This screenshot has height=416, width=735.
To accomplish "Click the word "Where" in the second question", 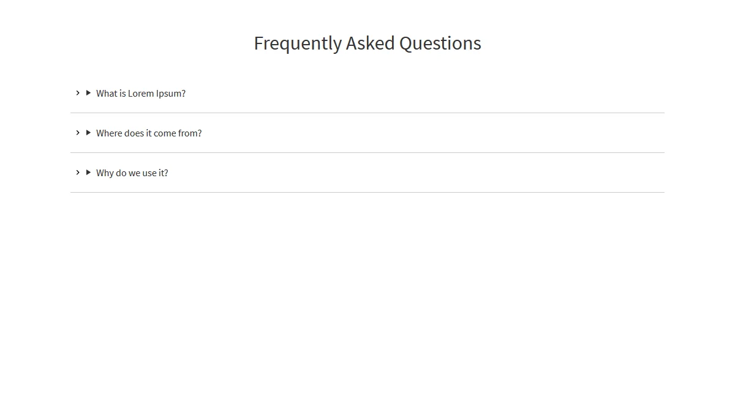I will click(x=109, y=133).
